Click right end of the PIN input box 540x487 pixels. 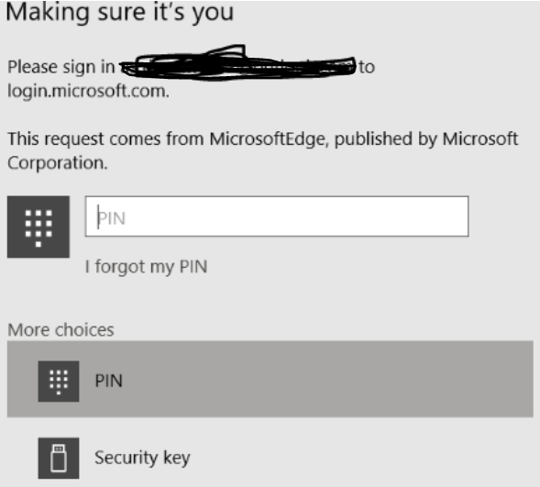(x=447, y=216)
